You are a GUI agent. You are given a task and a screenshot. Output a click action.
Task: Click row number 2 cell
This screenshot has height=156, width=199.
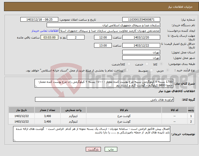point(191,122)
